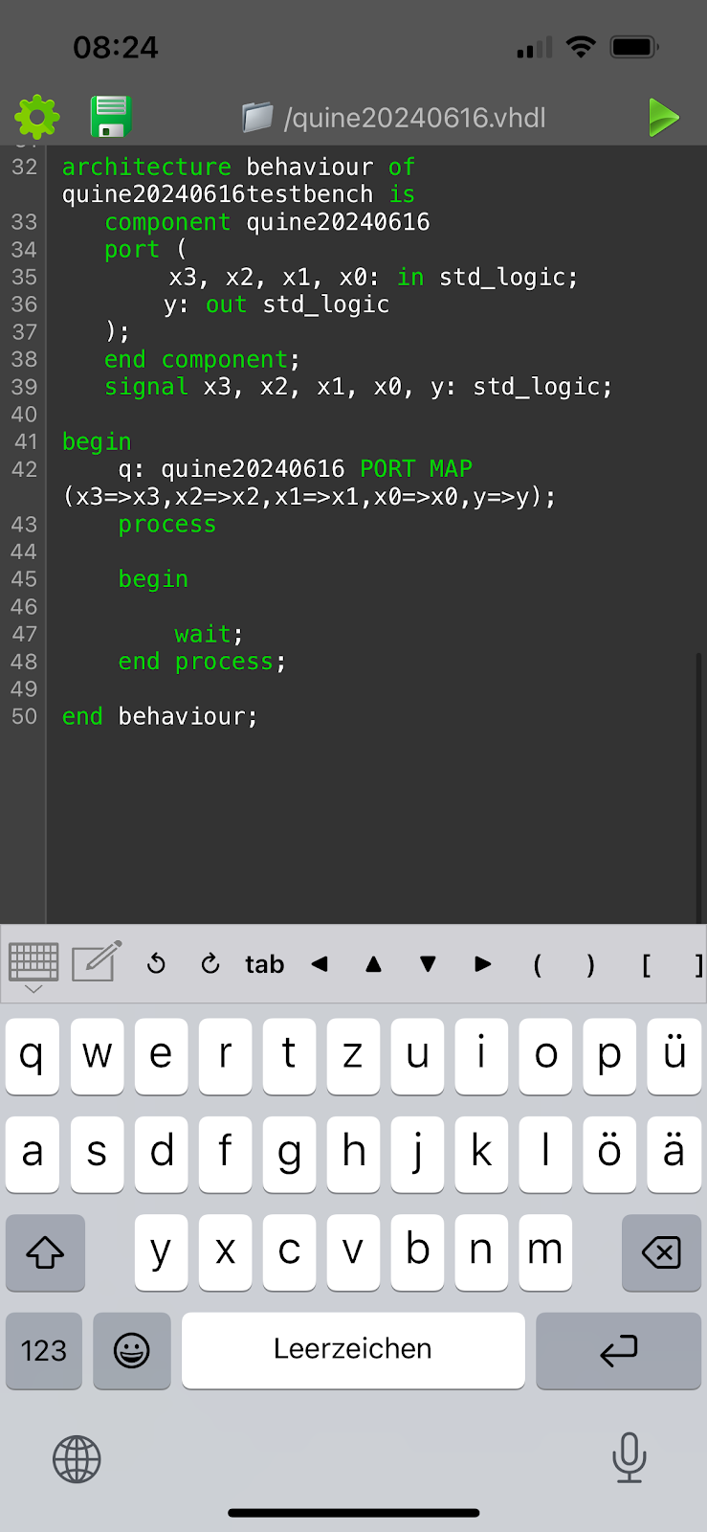Open settings with the green gear icon
Screen dimensions: 707x1532
(37, 118)
